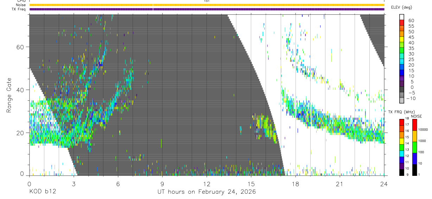
Task: Select the black 1–10 NOISE swatch
Action: coord(415,170)
